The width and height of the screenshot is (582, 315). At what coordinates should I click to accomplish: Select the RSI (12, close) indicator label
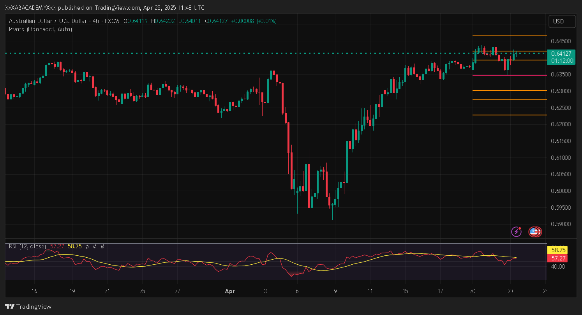27,246
